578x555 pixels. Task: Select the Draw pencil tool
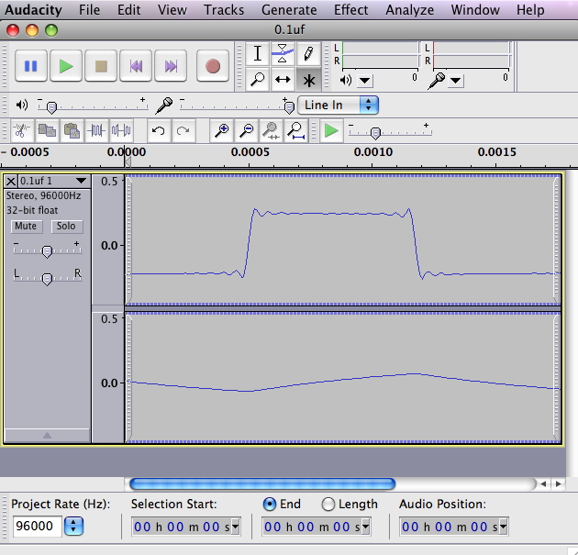point(308,53)
